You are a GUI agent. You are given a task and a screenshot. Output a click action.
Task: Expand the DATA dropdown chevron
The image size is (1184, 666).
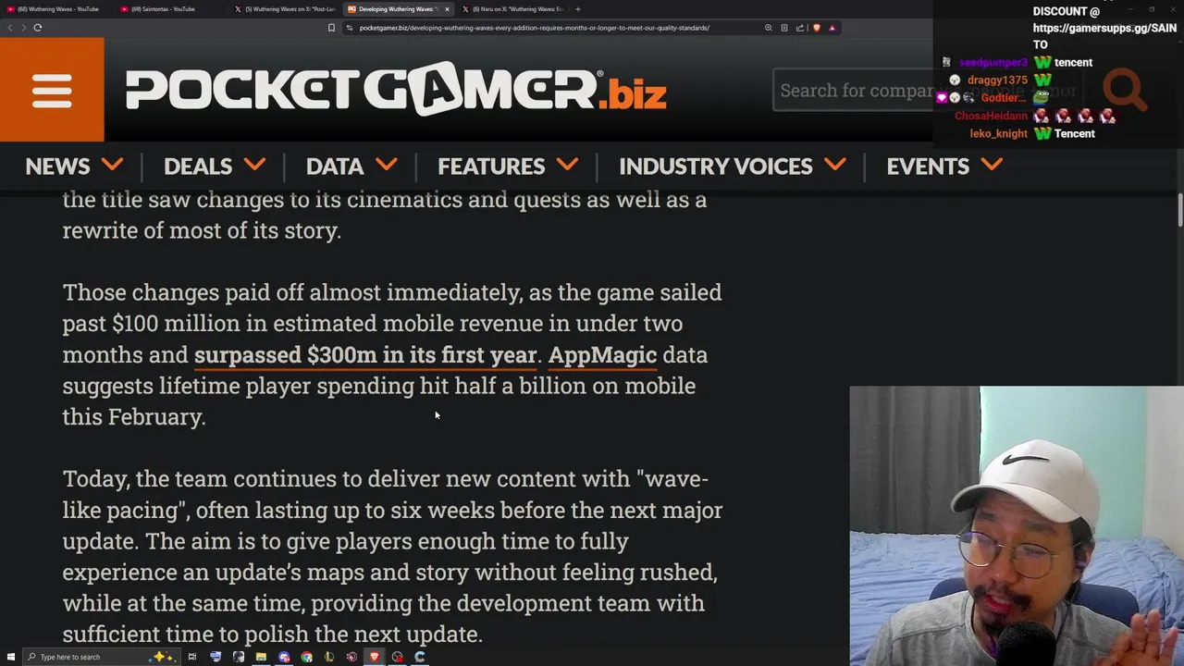(387, 166)
